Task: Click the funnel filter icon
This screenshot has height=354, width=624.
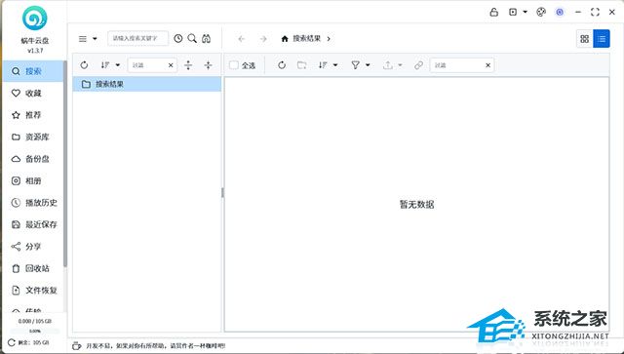Action: [x=355, y=65]
